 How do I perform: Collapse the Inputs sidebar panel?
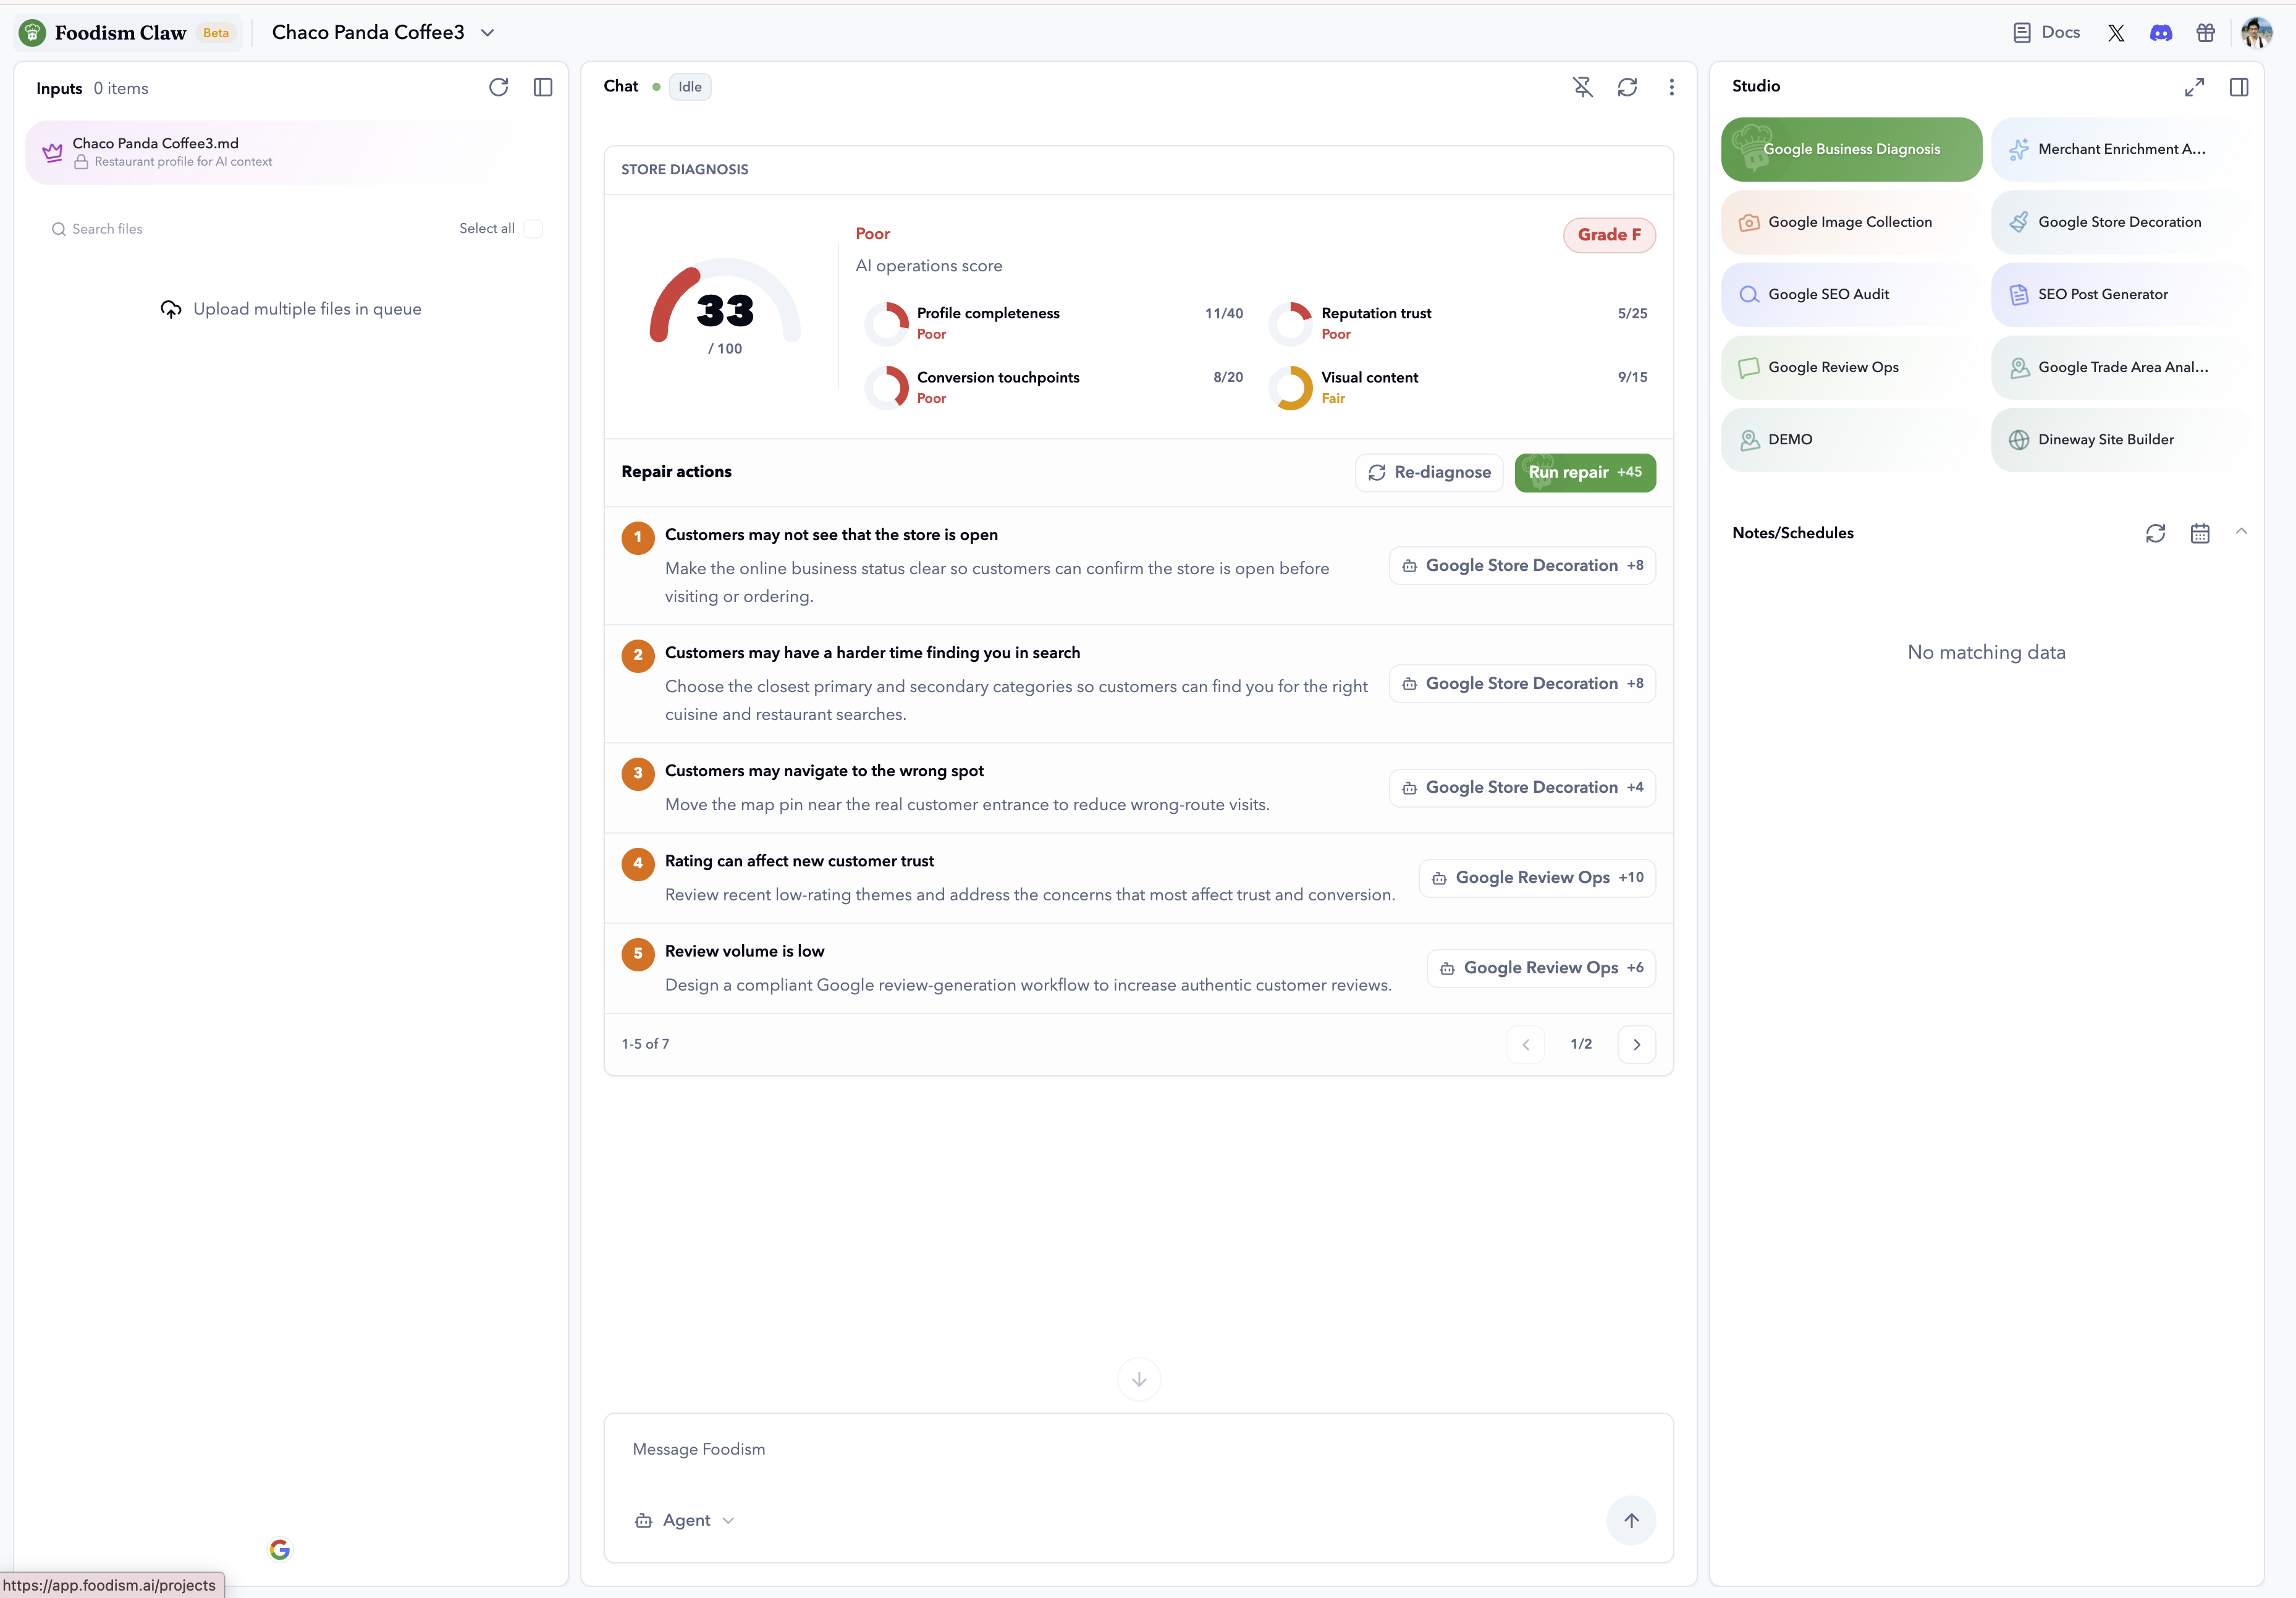click(x=543, y=88)
